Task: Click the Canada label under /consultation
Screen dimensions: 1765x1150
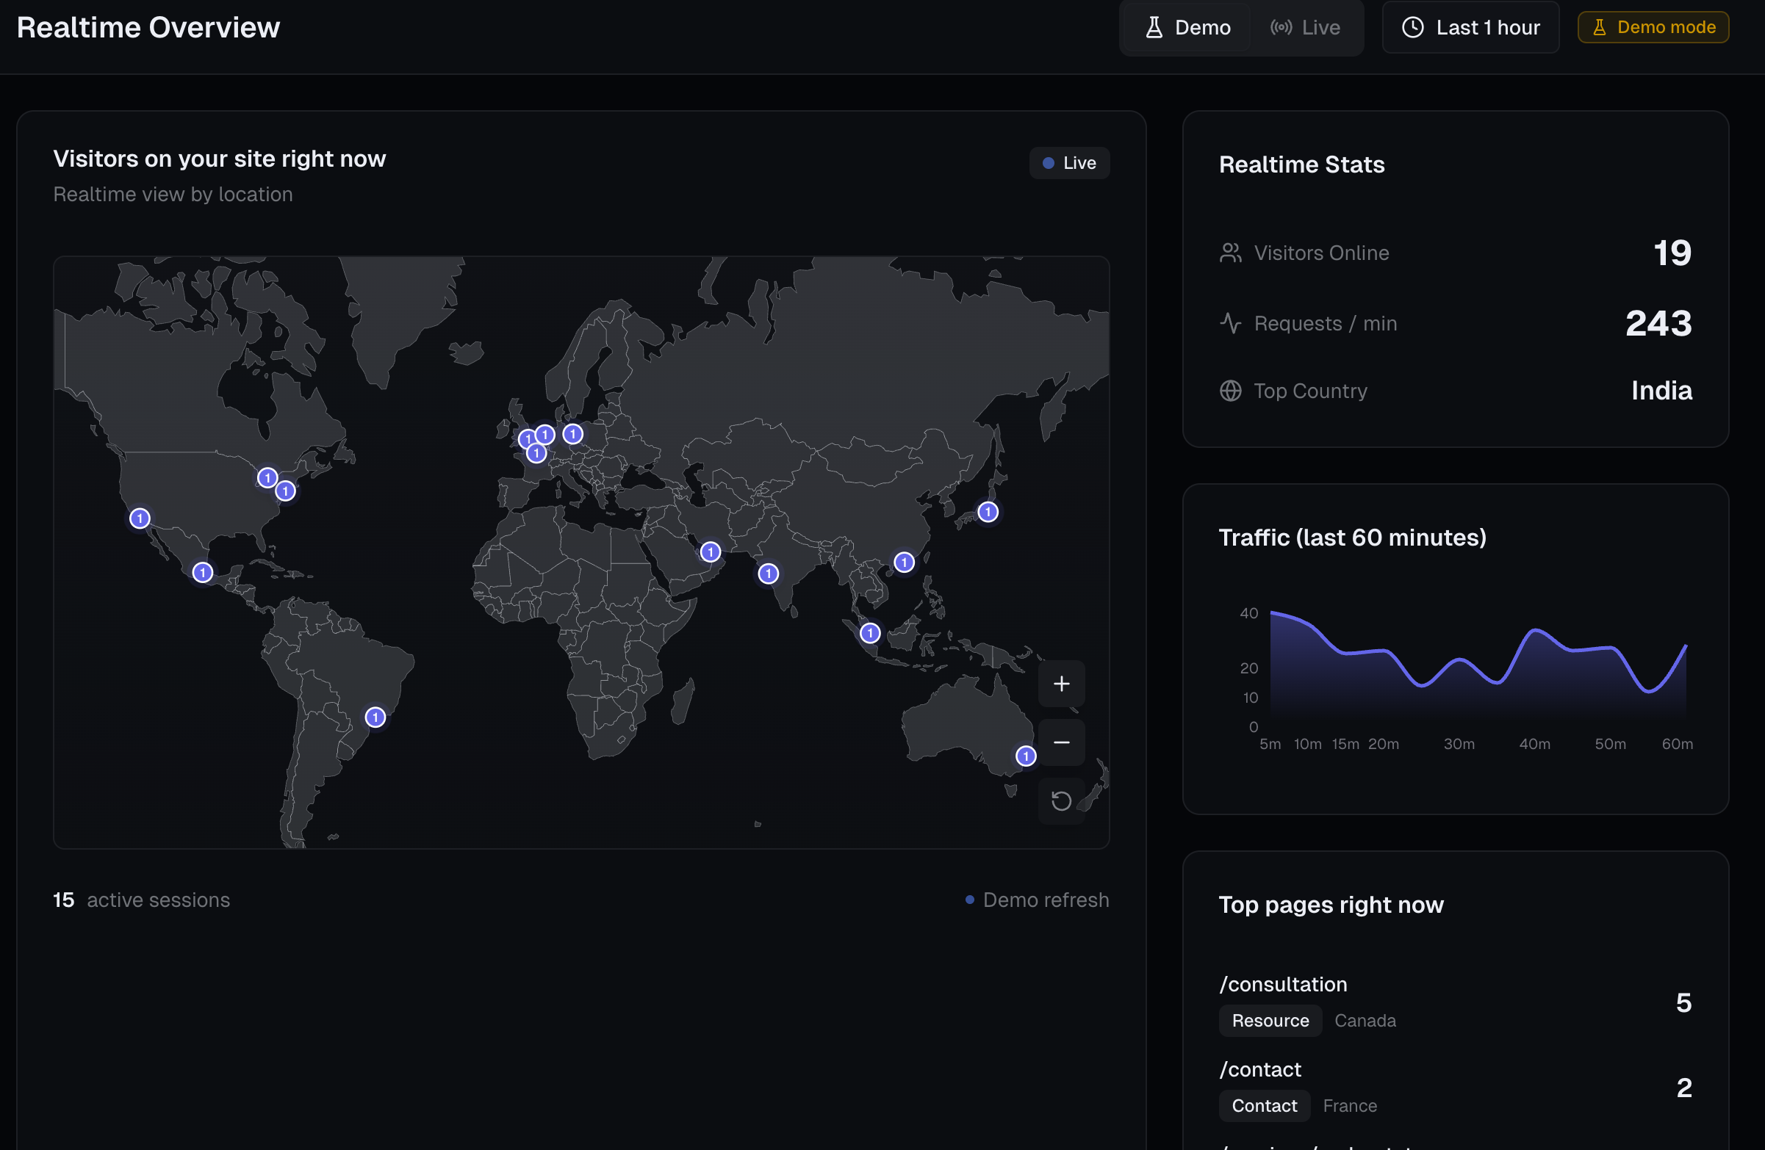Action: click(1365, 1020)
